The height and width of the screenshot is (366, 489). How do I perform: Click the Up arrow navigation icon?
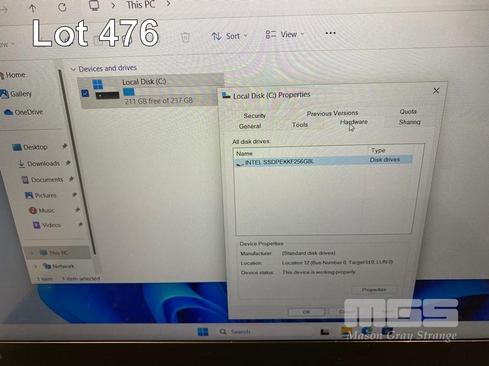[x=32, y=8]
